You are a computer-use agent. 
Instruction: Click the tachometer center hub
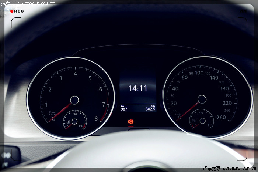74,100
